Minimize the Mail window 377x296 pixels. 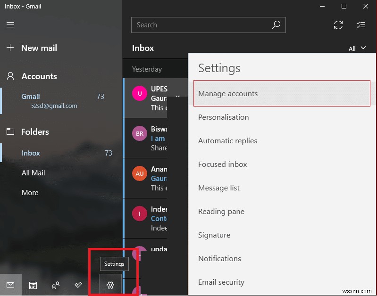pos(322,6)
